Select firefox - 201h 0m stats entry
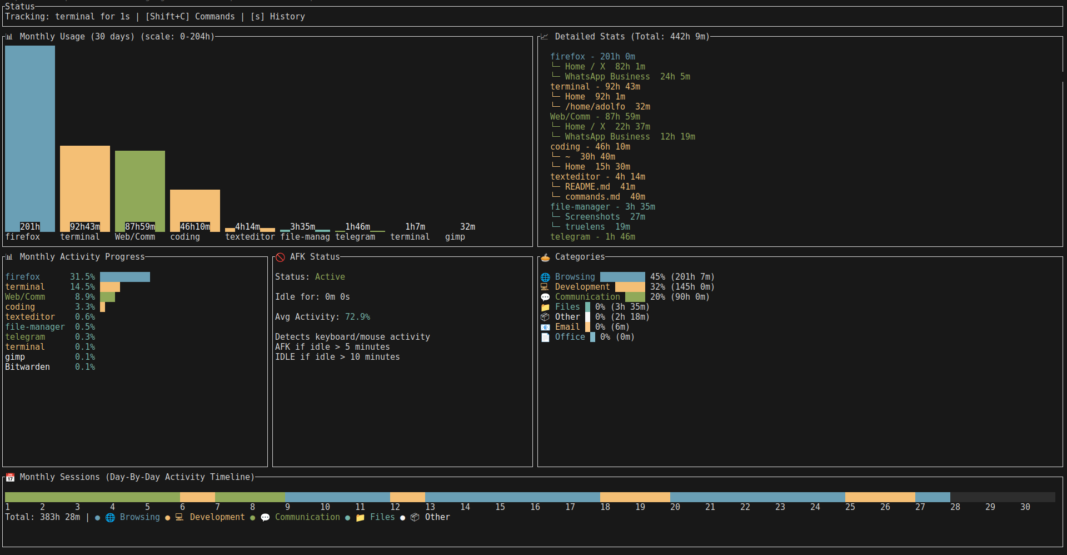 [592, 57]
